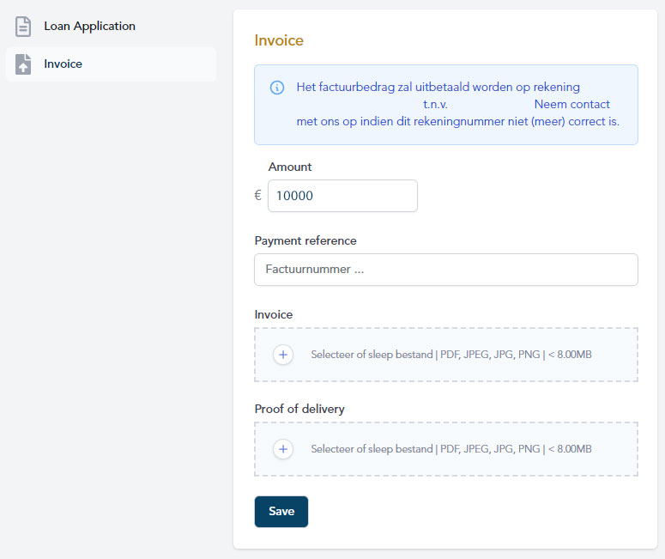Click the info icon in blue banner

pyautogui.click(x=277, y=88)
